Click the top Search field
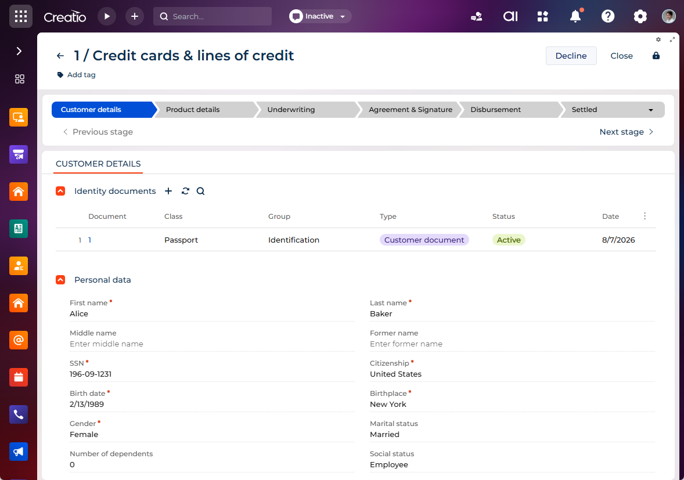Screen dimensions: 684x480 213,17
